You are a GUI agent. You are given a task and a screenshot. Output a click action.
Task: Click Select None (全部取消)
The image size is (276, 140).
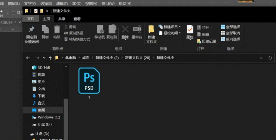(230, 33)
